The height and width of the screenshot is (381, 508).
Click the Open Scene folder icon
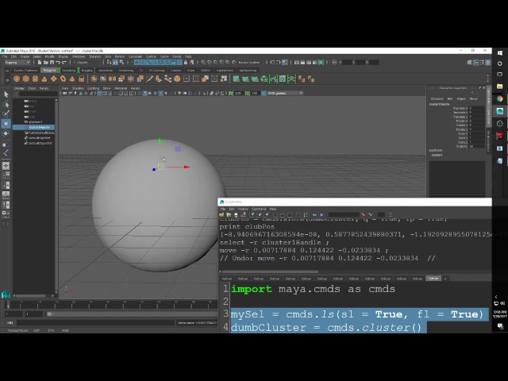coord(46,62)
